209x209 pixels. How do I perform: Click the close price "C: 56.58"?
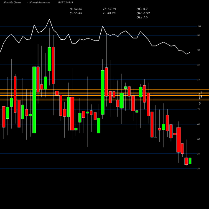coord(76,13)
